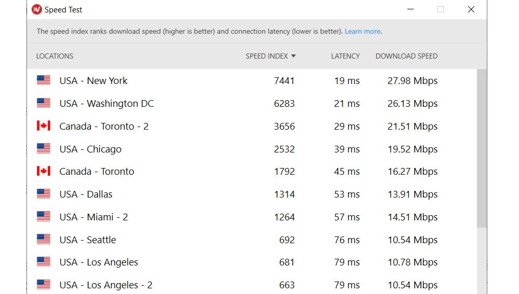
Task: Click the US flag next to Chicago
Action: coord(44,149)
